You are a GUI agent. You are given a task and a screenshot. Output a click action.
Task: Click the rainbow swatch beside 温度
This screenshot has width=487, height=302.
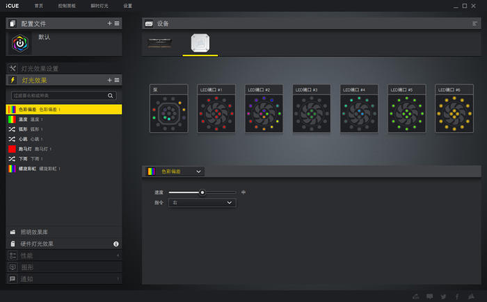(x=12, y=119)
